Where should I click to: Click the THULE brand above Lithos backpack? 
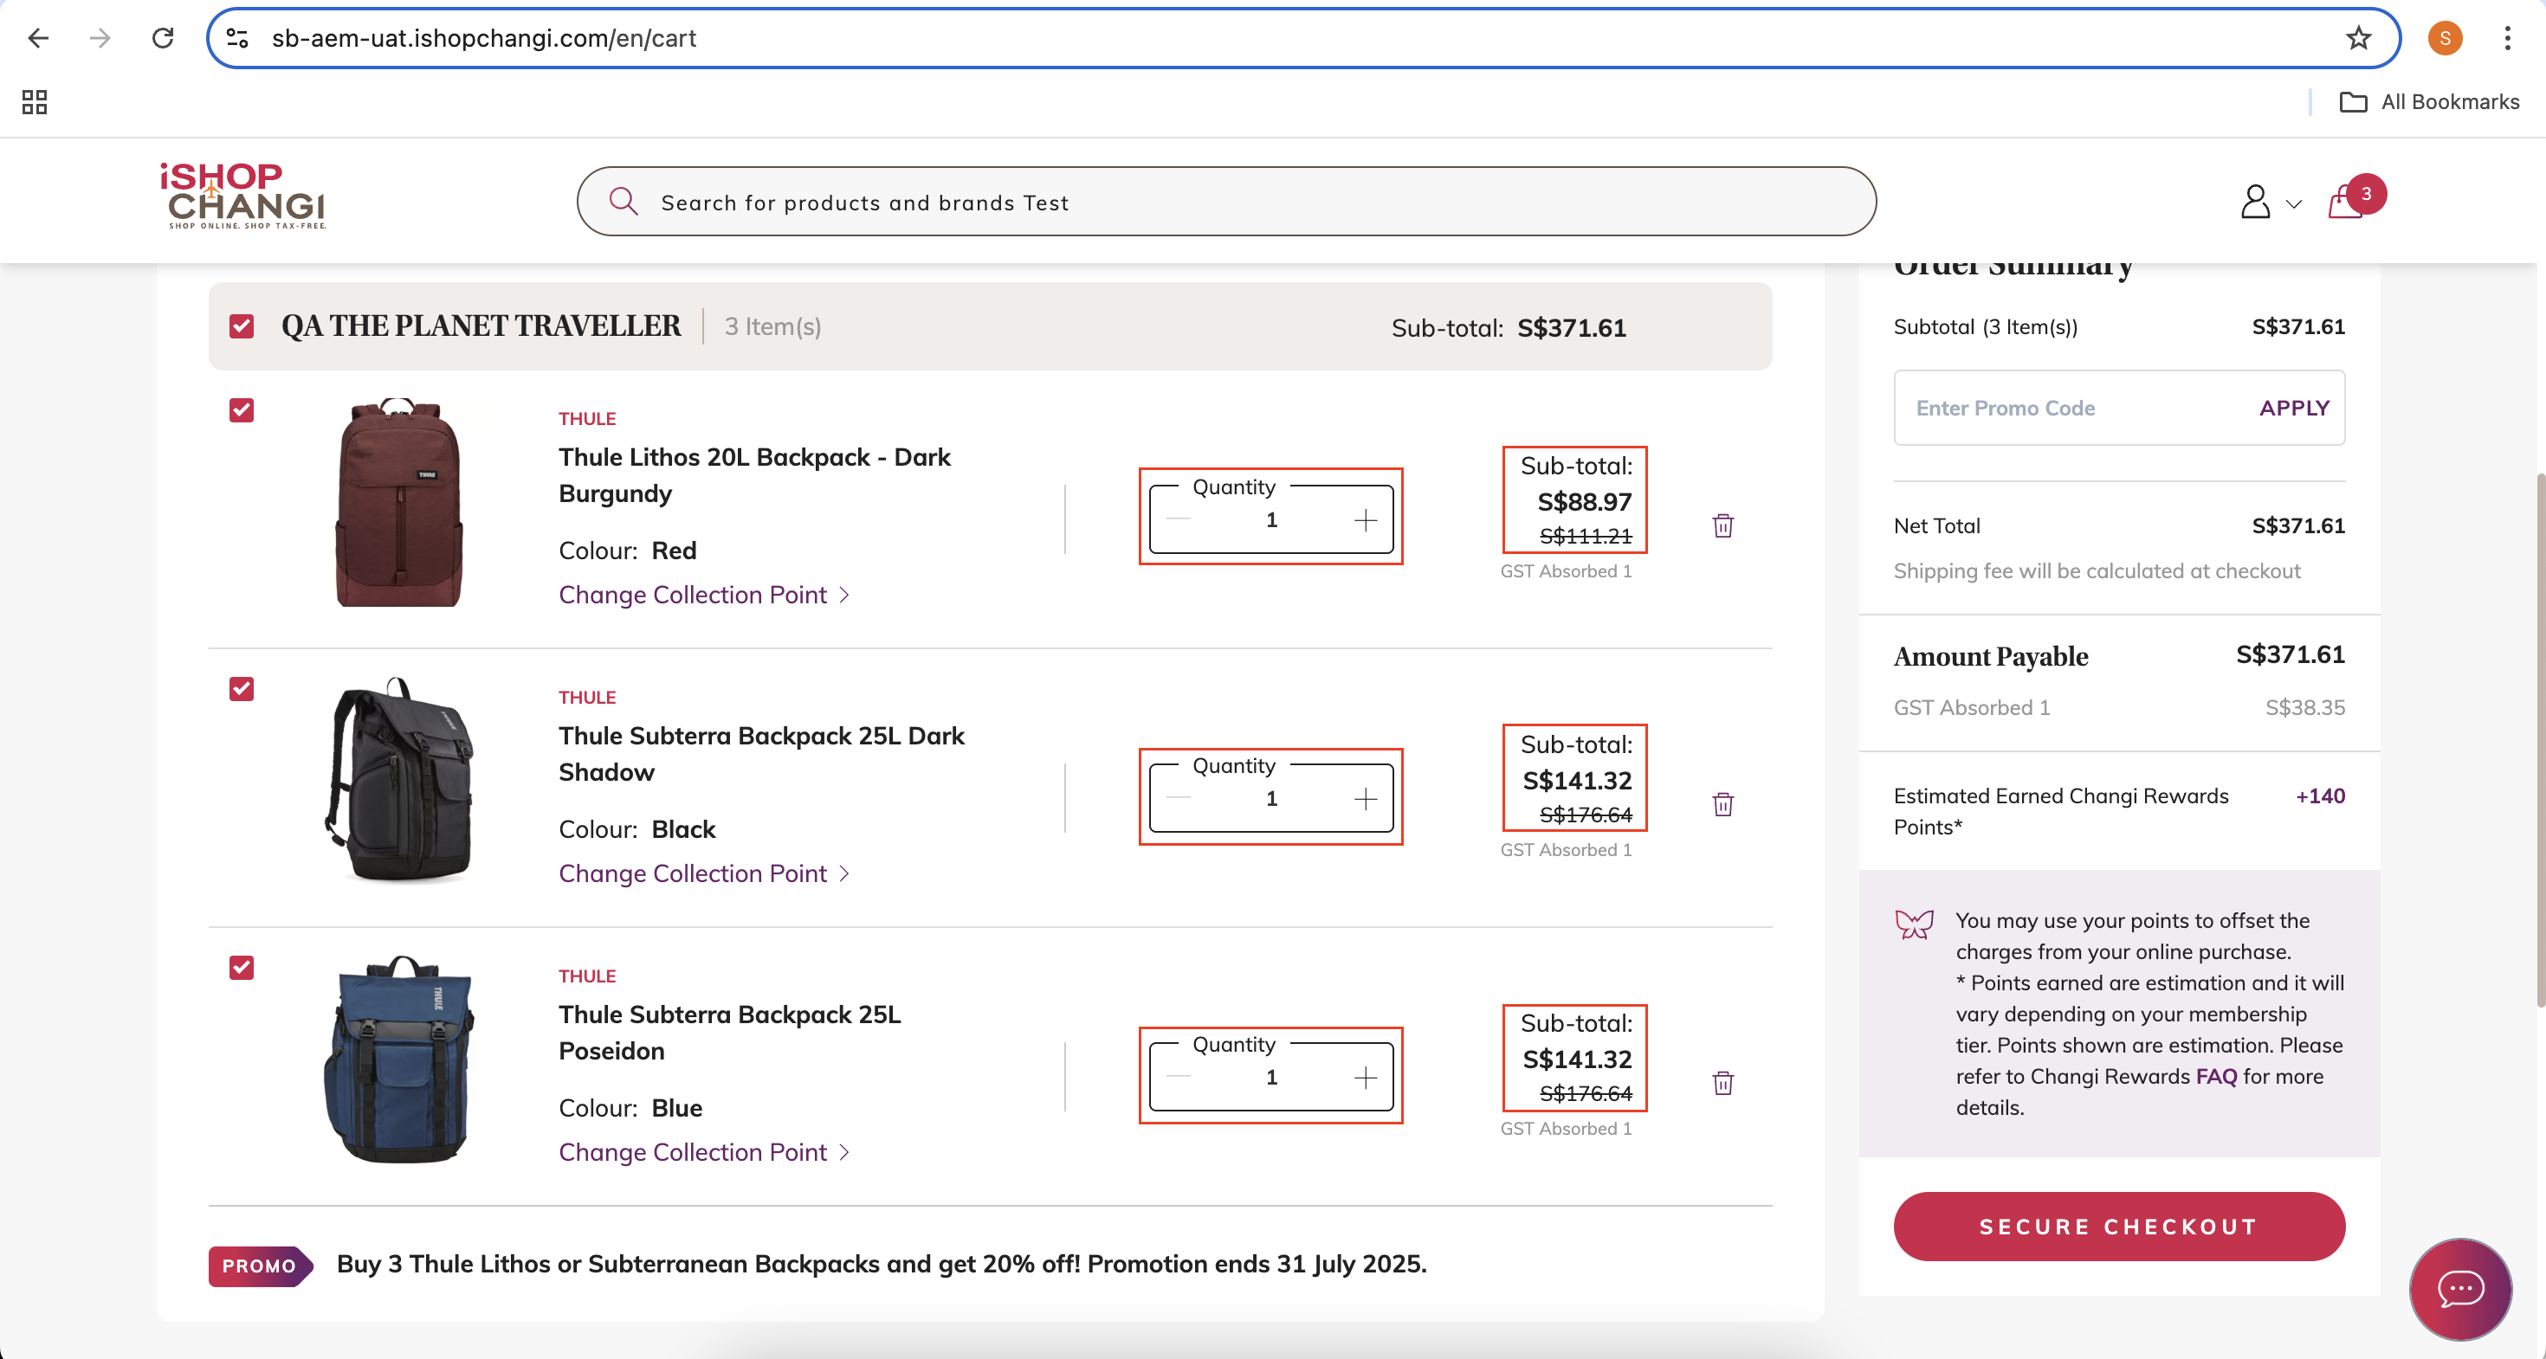coord(587,419)
